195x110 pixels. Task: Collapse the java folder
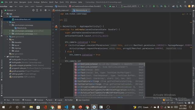[x=7, y=22]
